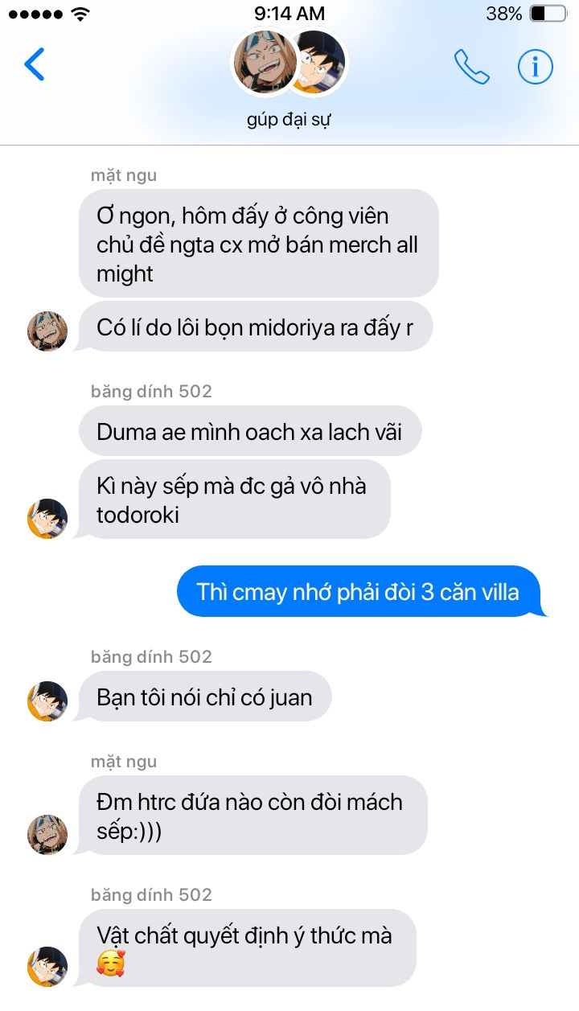The image size is (579, 1011).
Task: Tap the 'Bạn tôi nói chỉ có juan' bubble
Action: pos(205,697)
